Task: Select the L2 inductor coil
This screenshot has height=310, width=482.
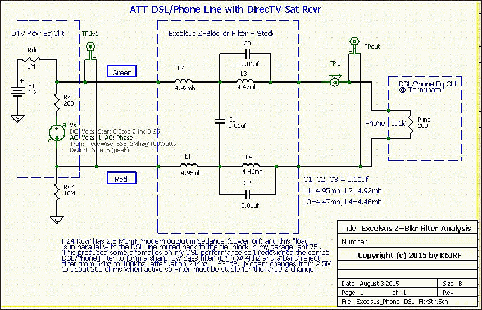Action: [x=183, y=82]
